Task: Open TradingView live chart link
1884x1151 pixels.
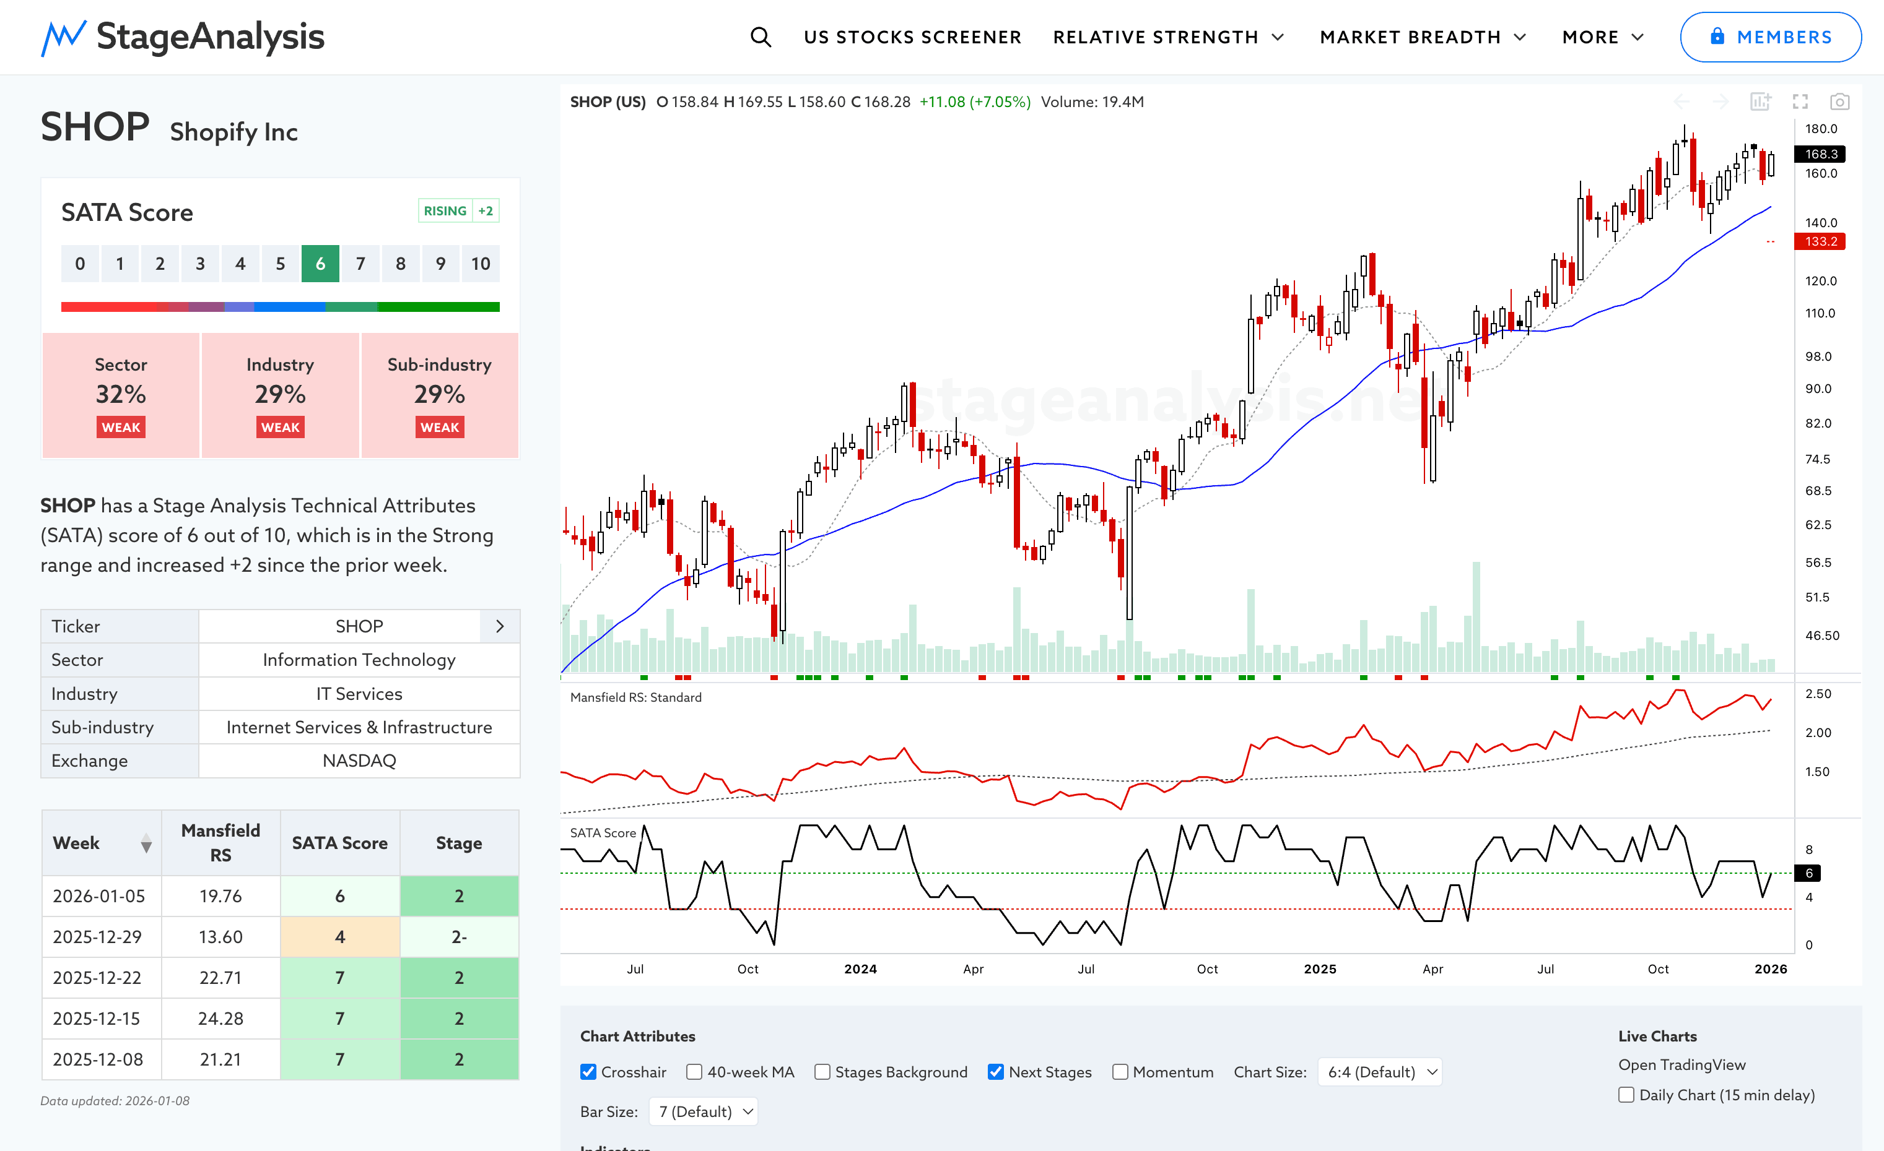Action: coord(1681,1064)
